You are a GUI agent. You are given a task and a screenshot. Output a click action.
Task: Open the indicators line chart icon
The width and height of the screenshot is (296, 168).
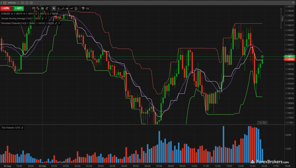[72, 8]
